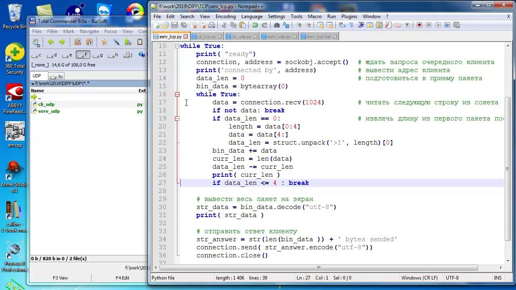516x290 pixels.
Task: Go to parent folder '..' entry
Action: pos(39,97)
